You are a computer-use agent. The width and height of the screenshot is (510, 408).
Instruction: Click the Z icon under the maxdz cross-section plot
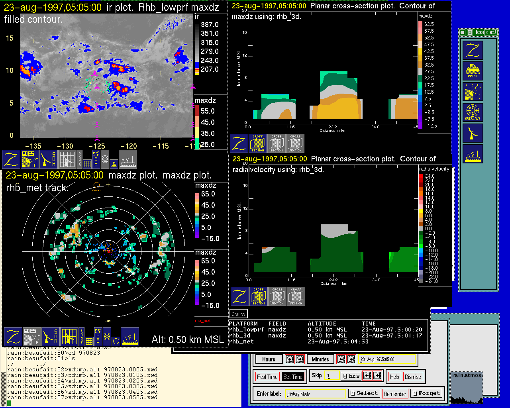[239, 143]
